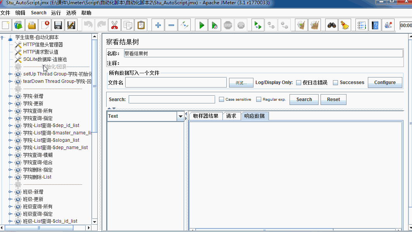412x232 pixels.
Task: Open the 选项 menu
Action: 71,13
